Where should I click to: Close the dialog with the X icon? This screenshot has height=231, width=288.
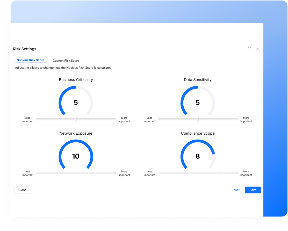click(x=257, y=49)
